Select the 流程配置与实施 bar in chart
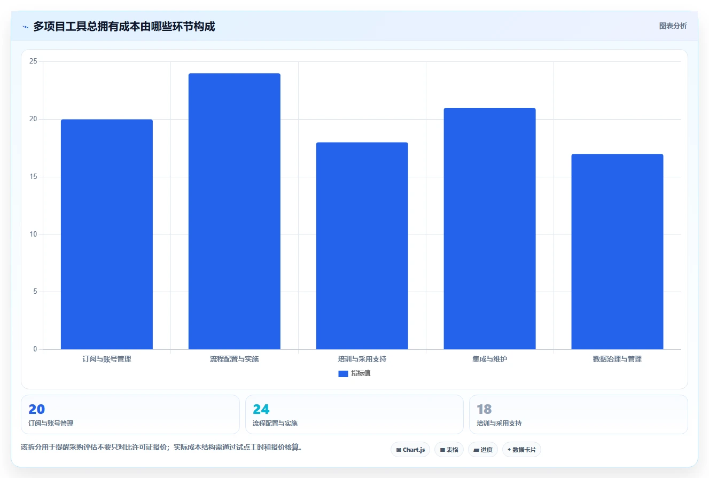The width and height of the screenshot is (709, 478). tap(235, 211)
